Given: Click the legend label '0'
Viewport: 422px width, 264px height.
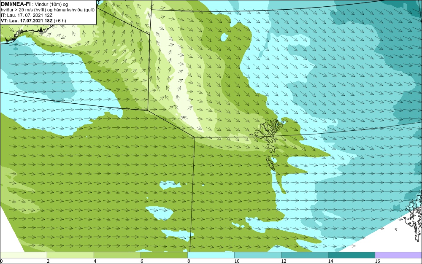Looking at the screenshot, I should tap(1, 261).
